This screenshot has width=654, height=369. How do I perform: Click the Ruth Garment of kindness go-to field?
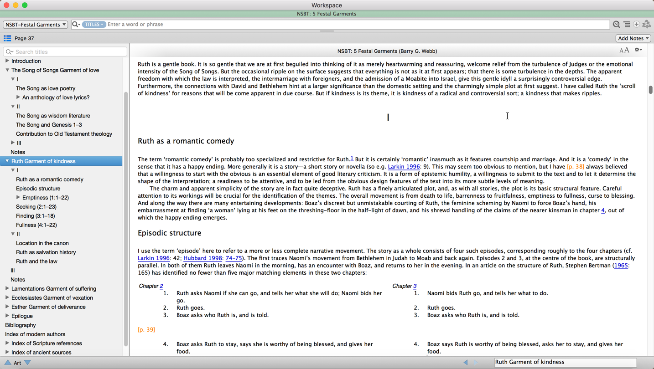tap(566, 362)
